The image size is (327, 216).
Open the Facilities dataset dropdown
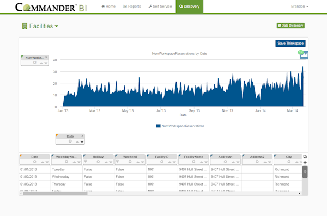tap(40, 26)
